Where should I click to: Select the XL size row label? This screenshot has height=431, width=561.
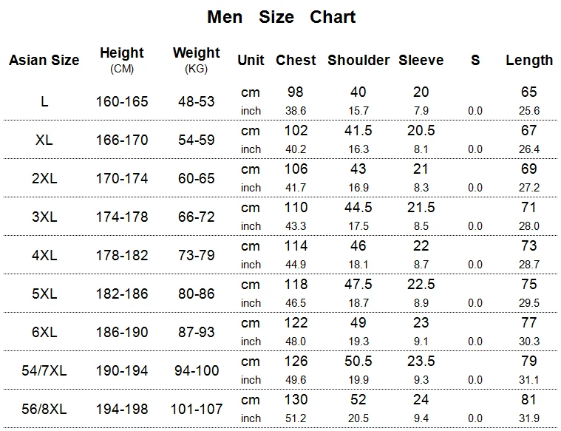coord(44,140)
